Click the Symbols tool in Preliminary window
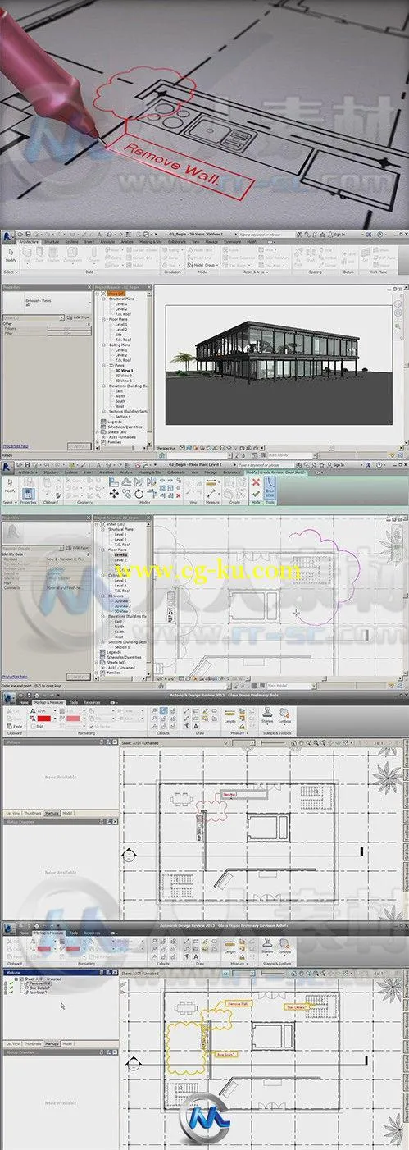Screen dimensions: 409x1150 [284, 715]
